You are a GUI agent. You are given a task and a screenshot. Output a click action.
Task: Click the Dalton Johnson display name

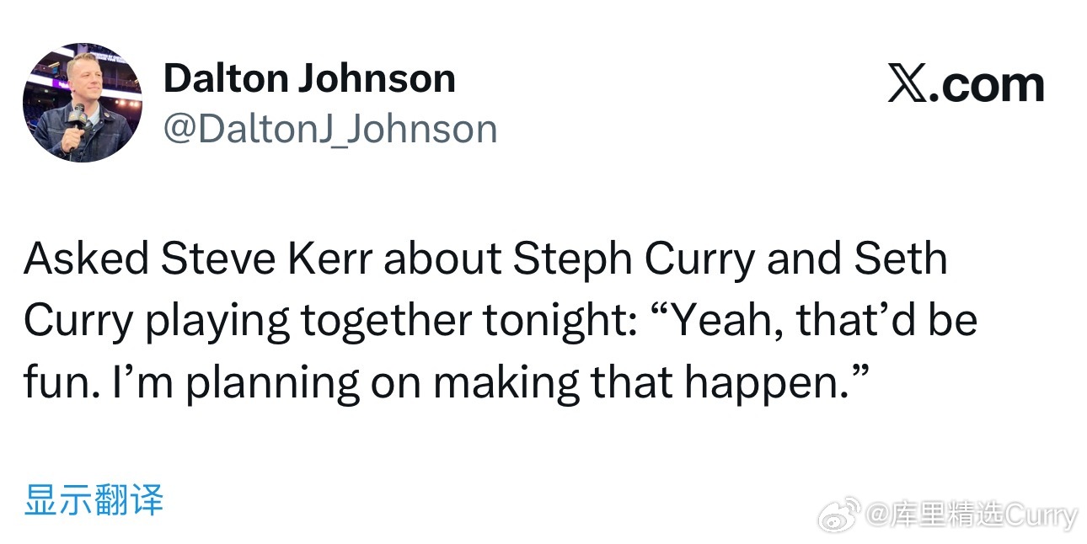(x=308, y=79)
